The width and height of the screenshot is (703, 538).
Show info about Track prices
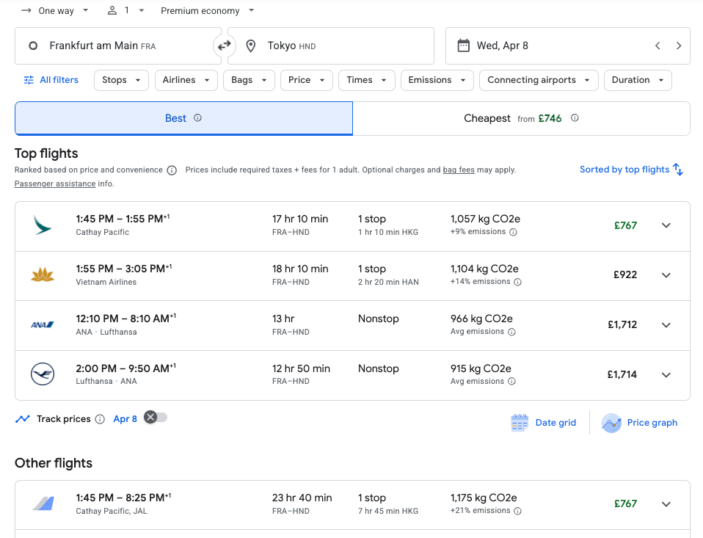point(101,419)
